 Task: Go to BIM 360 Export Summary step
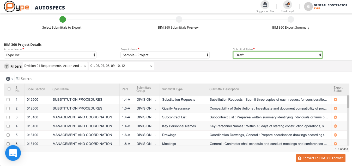click(291, 20)
